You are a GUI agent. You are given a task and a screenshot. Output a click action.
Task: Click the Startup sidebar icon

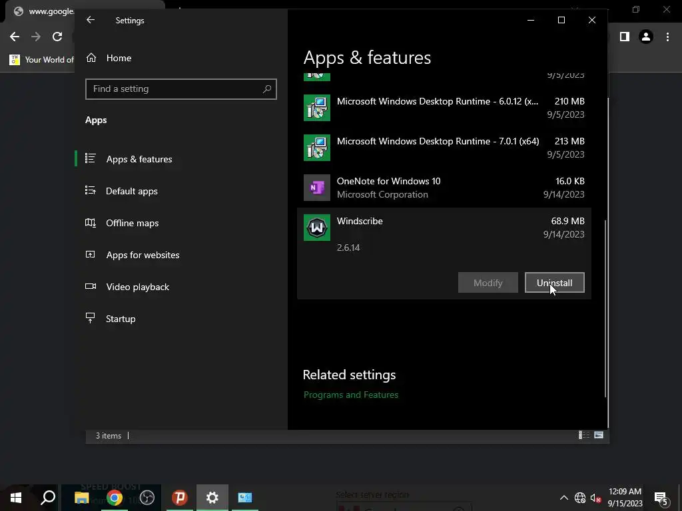(x=90, y=318)
